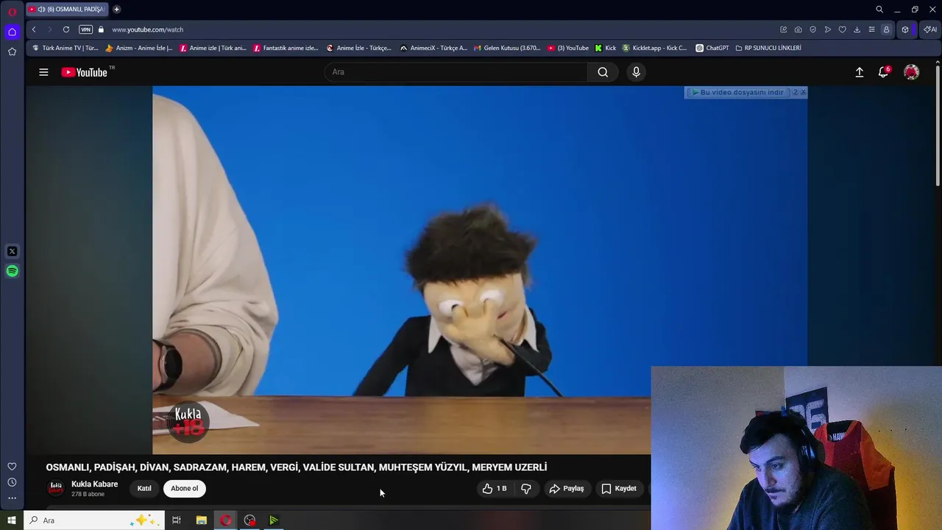Start voice search with microphone icon
The image size is (942, 530).
pos(637,72)
